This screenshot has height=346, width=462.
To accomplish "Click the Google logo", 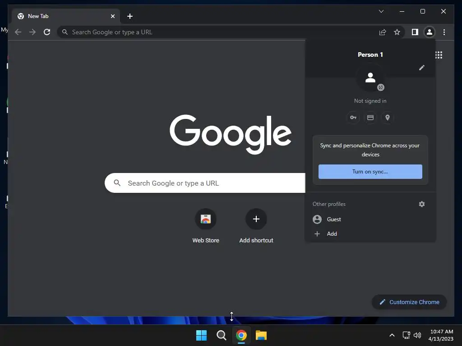I will click(x=231, y=134).
